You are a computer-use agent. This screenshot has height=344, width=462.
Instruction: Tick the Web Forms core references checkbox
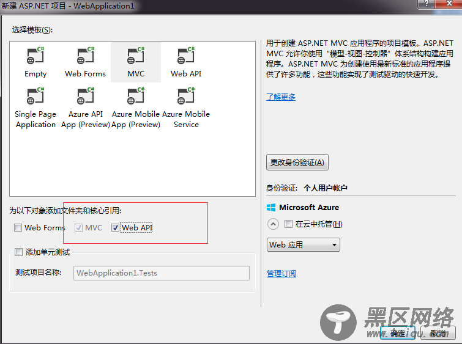[18, 227]
